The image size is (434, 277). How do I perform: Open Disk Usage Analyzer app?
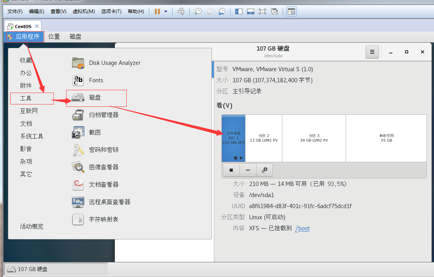point(106,63)
